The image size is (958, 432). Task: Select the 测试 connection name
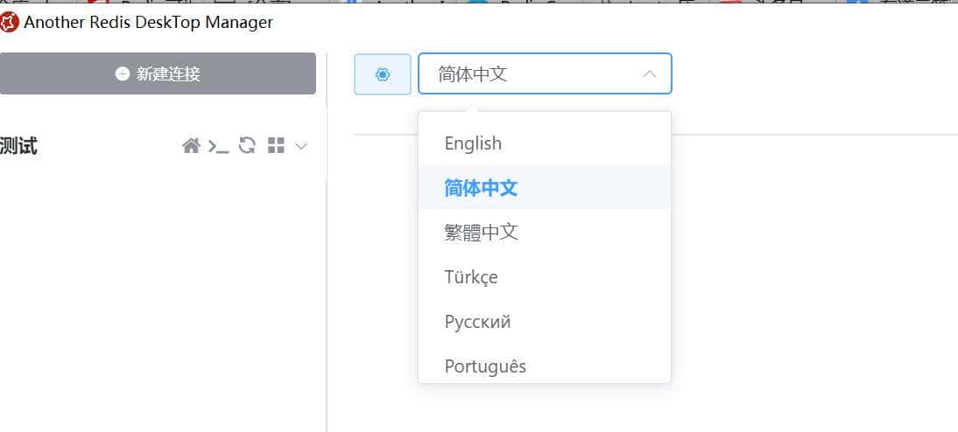(18, 146)
